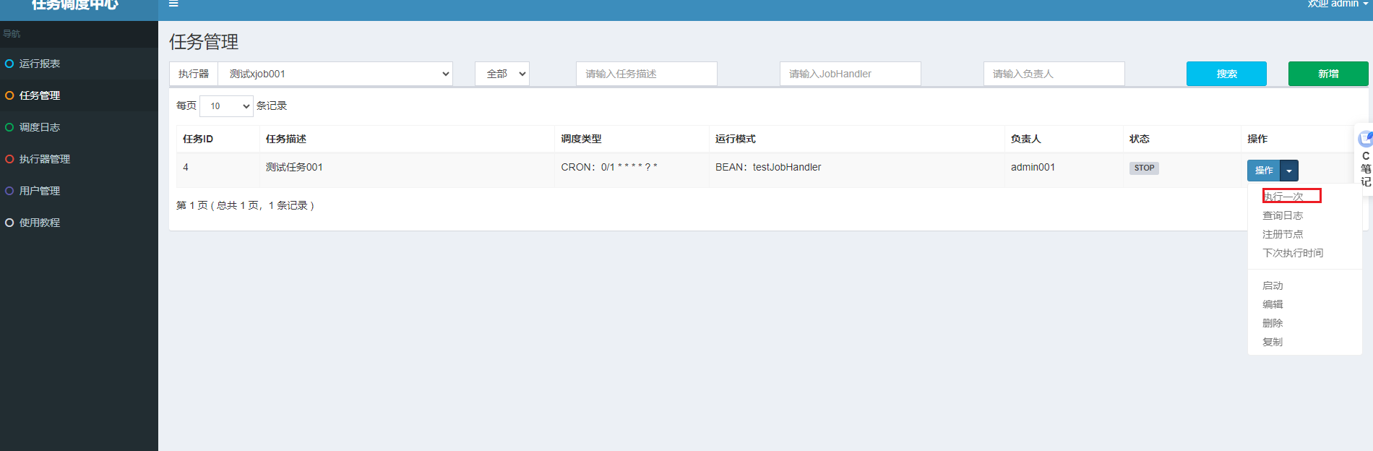Click the 使用教程 circle icon in sidebar

pos(9,223)
